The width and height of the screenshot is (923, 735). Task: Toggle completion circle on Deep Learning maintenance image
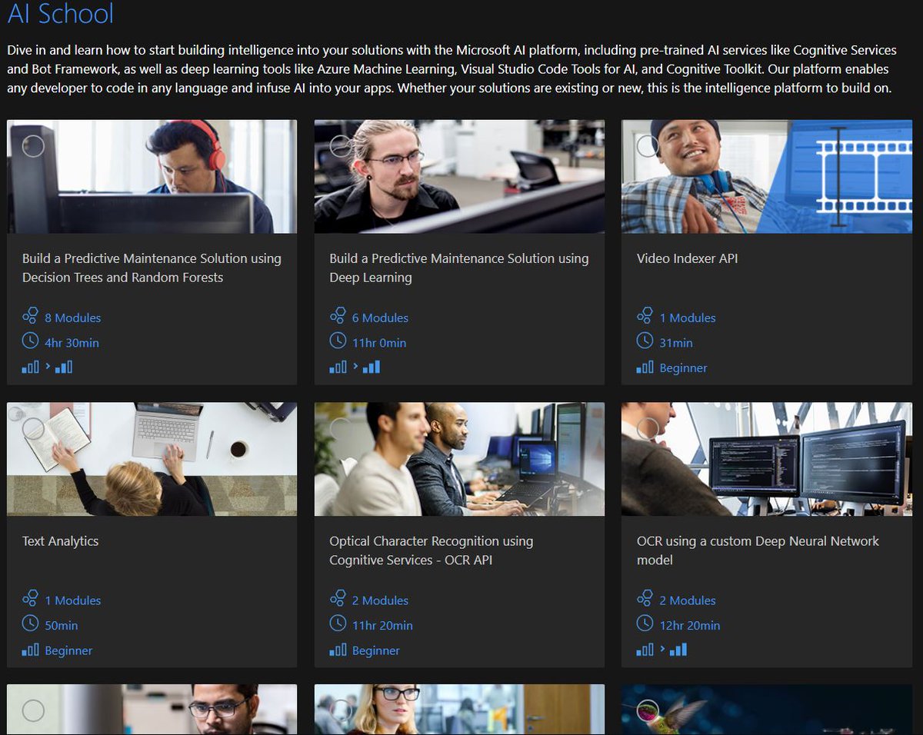pos(341,145)
